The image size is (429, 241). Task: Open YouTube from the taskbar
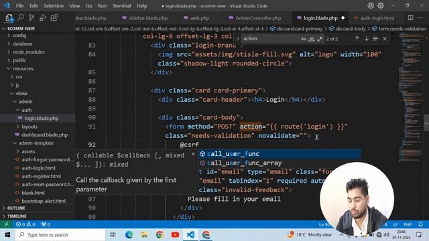175,235
